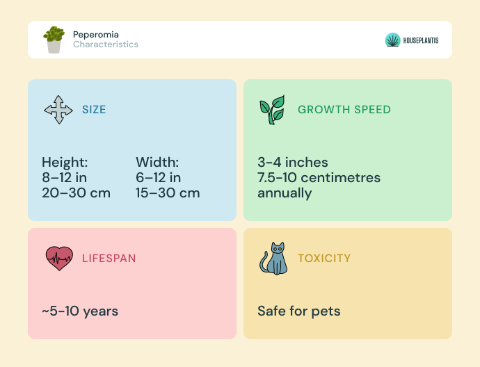Click the Characteristics subtitle
The image size is (480, 367).
point(106,44)
